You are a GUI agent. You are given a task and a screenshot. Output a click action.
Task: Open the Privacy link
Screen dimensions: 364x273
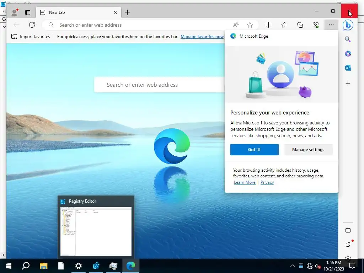(x=267, y=182)
